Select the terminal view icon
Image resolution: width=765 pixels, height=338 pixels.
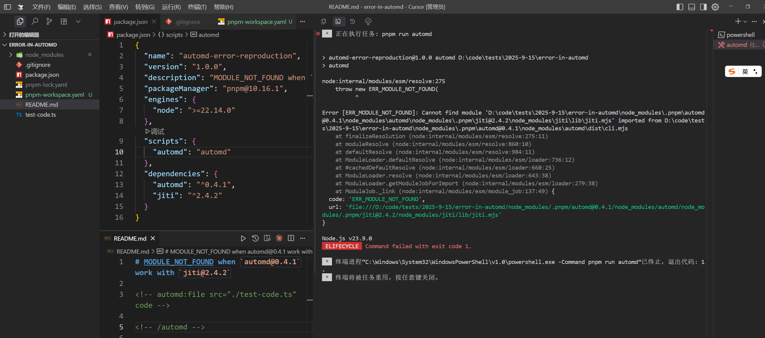click(x=338, y=21)
